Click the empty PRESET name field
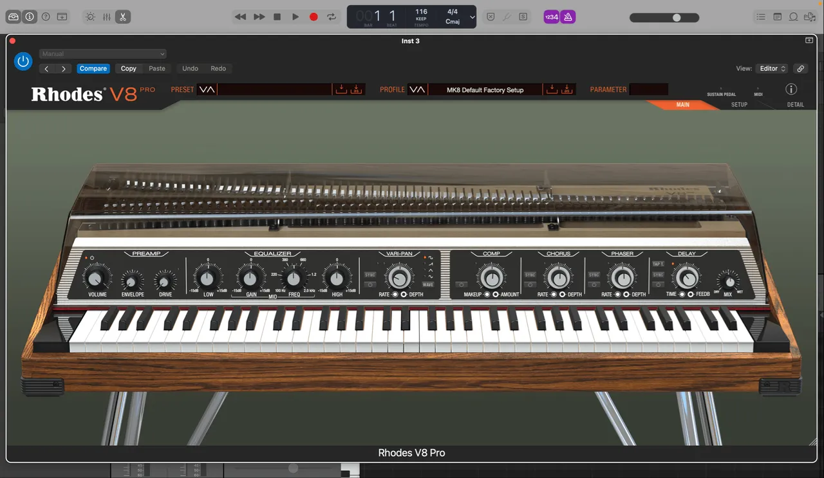This screenshot has height=478, width=824. [x=274, y=89]
